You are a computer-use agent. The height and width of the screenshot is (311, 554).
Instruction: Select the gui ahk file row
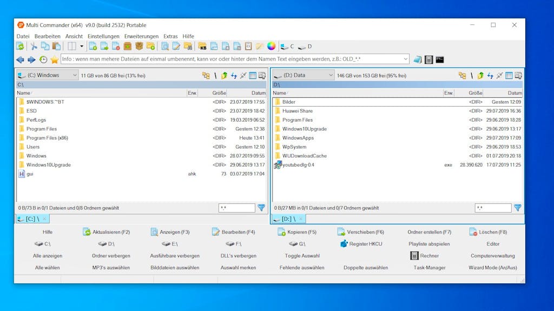click(142, 174)
